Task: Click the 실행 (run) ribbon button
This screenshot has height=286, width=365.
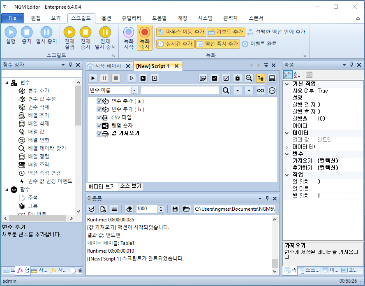Action: pyautogui.click(x=11, y=35)
